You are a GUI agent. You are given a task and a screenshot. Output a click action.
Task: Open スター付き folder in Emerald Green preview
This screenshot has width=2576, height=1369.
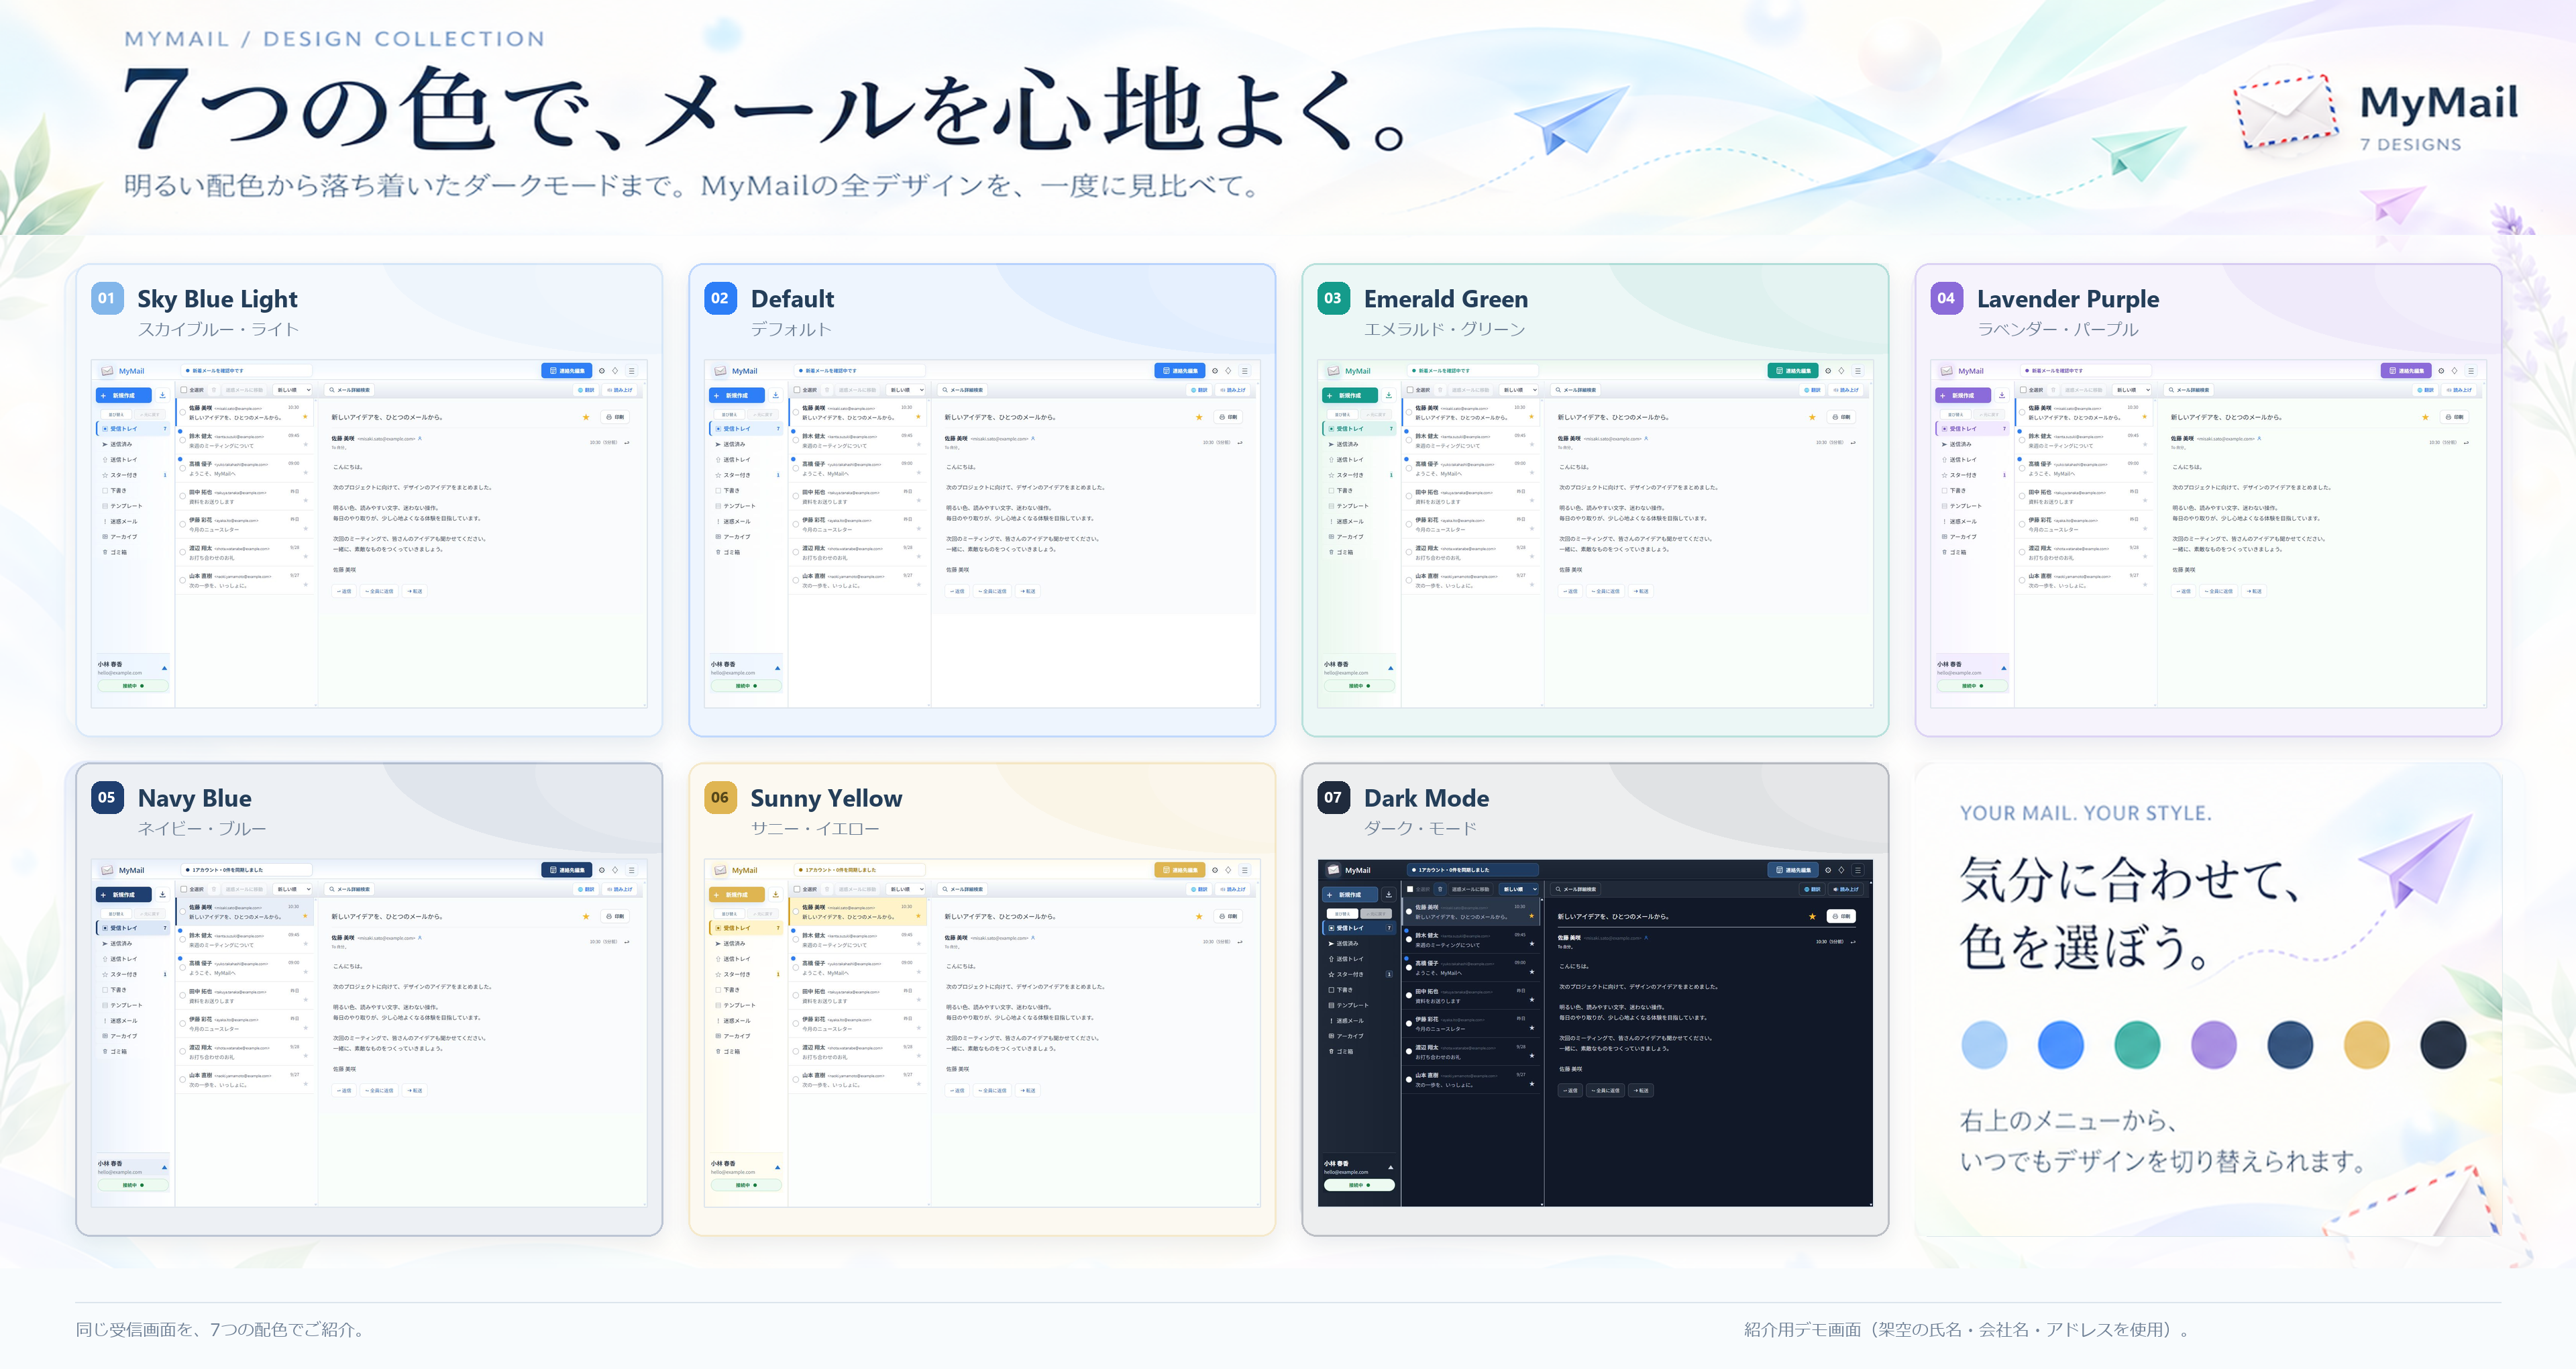1359,475
